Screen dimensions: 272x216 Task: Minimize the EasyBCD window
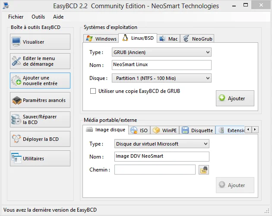click(234, 6)
